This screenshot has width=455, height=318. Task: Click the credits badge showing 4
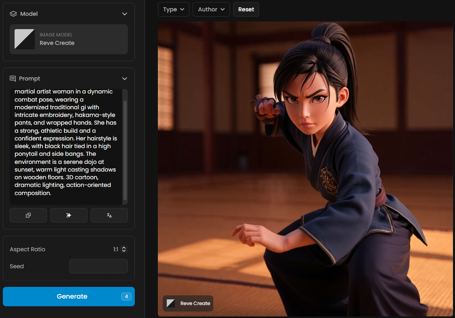tap(126, 297)
